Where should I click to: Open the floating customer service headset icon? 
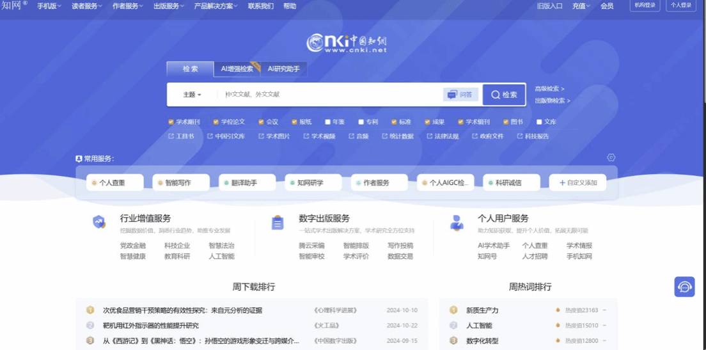(x=684, y=287)
